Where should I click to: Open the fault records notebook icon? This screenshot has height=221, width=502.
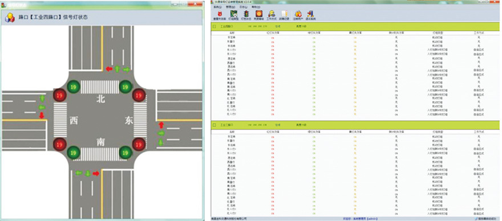[284, 14]
